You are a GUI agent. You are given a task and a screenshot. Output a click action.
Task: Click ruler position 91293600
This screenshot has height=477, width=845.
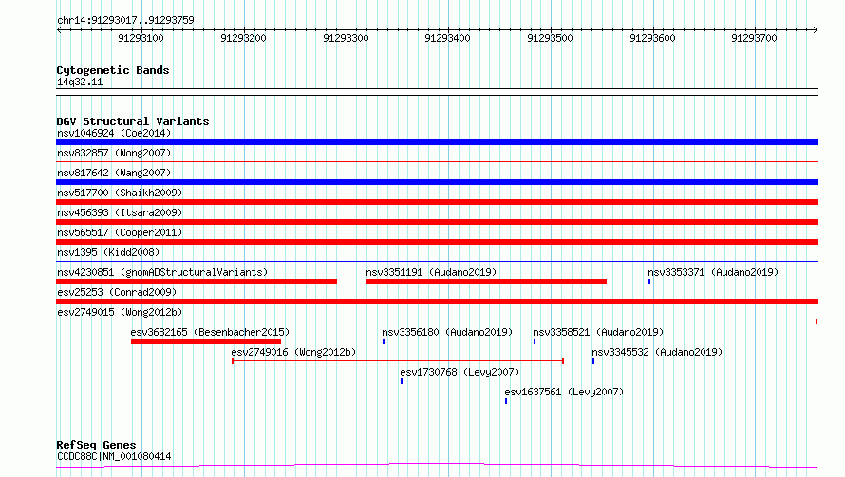tap(652, 38)
